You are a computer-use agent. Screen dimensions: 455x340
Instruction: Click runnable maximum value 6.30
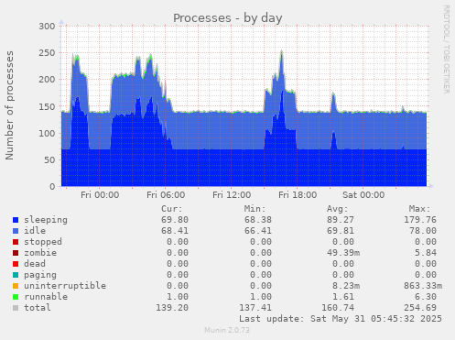point(426,297)
